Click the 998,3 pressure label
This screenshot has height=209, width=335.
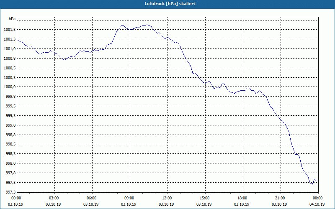11,154
